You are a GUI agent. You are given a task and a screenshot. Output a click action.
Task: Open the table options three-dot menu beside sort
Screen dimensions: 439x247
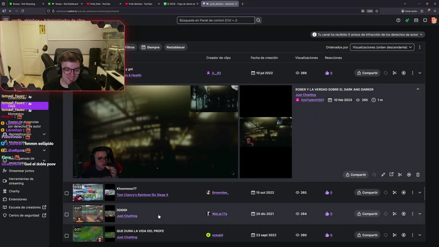click(x=419, y=47)
